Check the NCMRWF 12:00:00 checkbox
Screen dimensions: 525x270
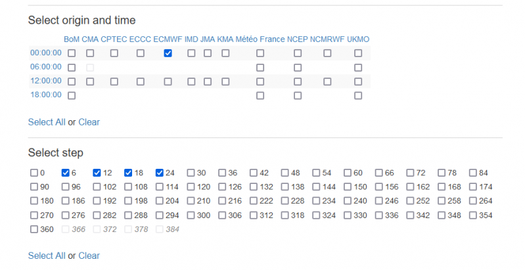[327, 81]
